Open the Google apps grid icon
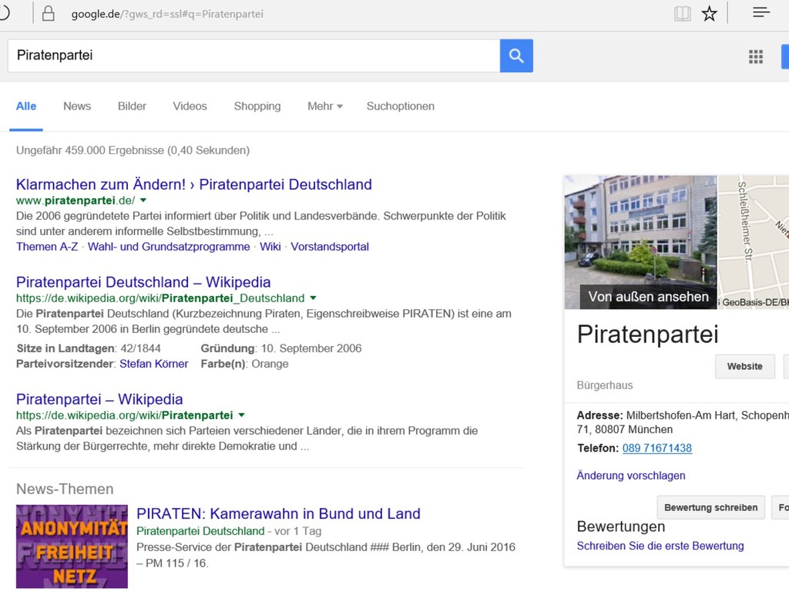Image resolution: width=789 pixels, height=592 pixels. 755,56
